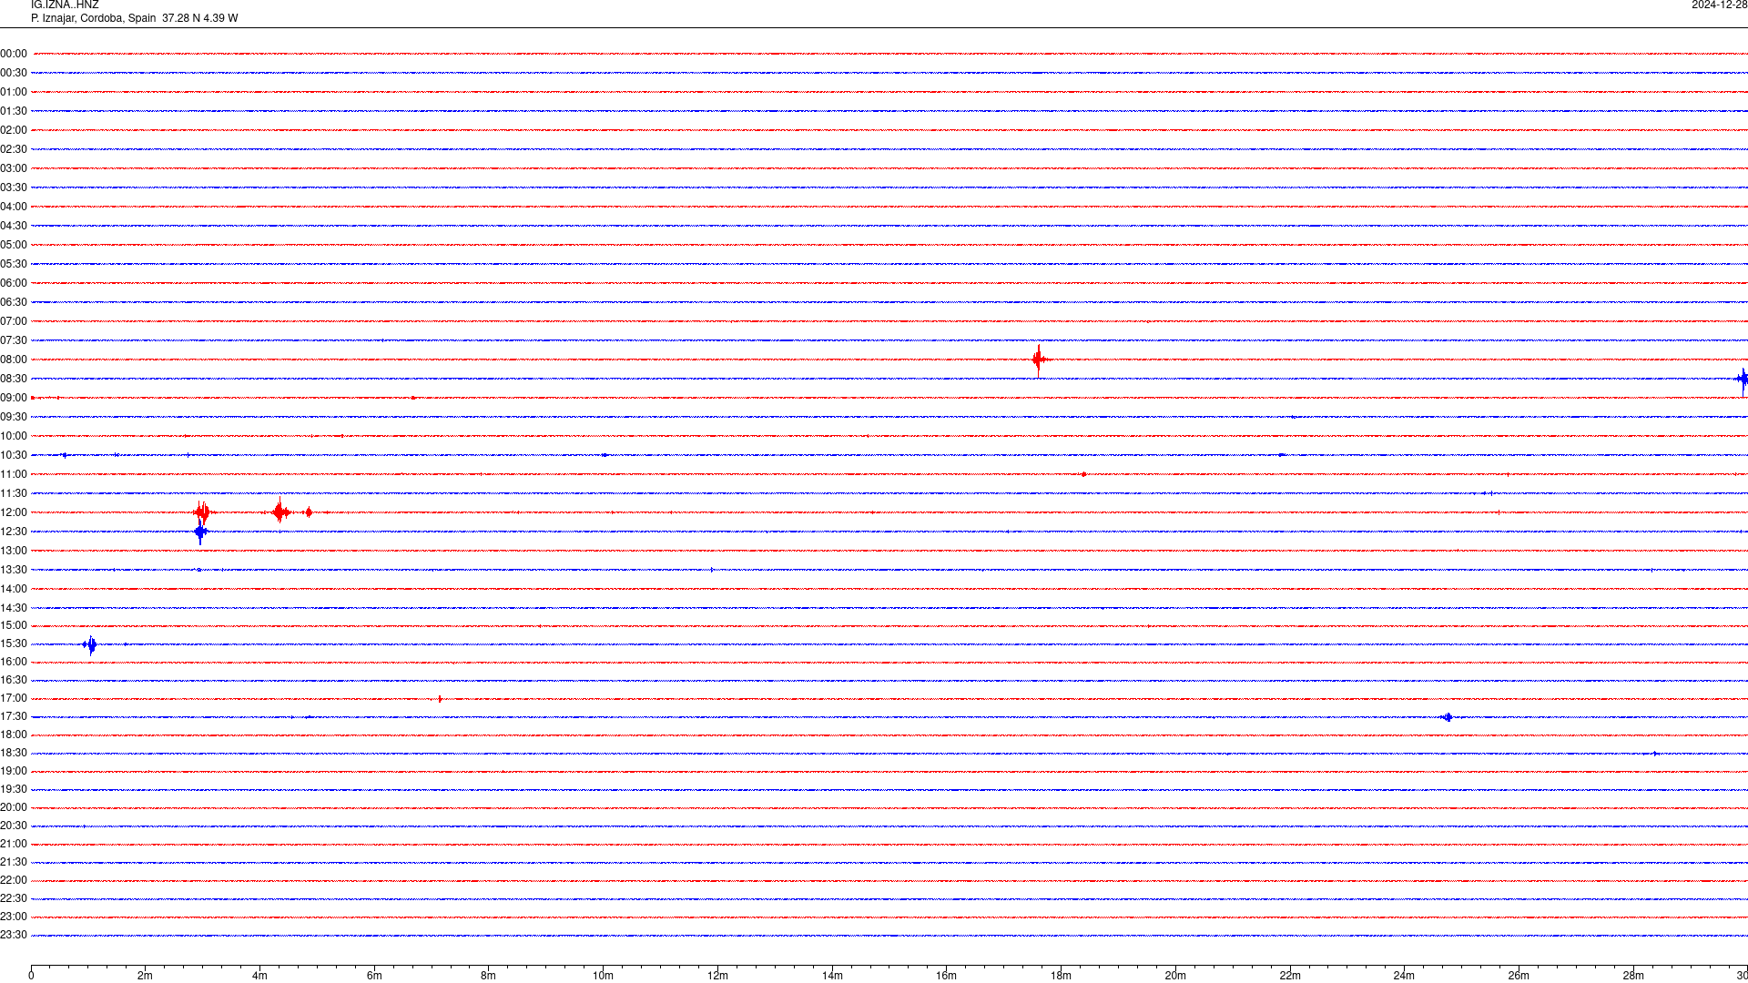Select the 12:30 time row label
Image resolution: width=1748 pixels, height=983 pixels.
pyautogui.click(x=14, y=532)
